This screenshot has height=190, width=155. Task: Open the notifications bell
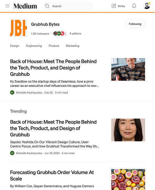(x=134, y=6)
